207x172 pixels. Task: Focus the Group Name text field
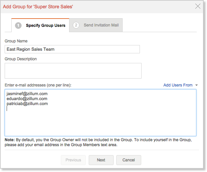point(72,49)
